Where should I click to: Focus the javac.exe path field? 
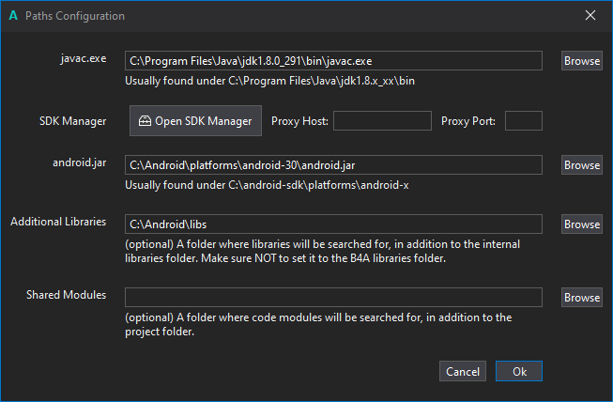coord(333,61)
